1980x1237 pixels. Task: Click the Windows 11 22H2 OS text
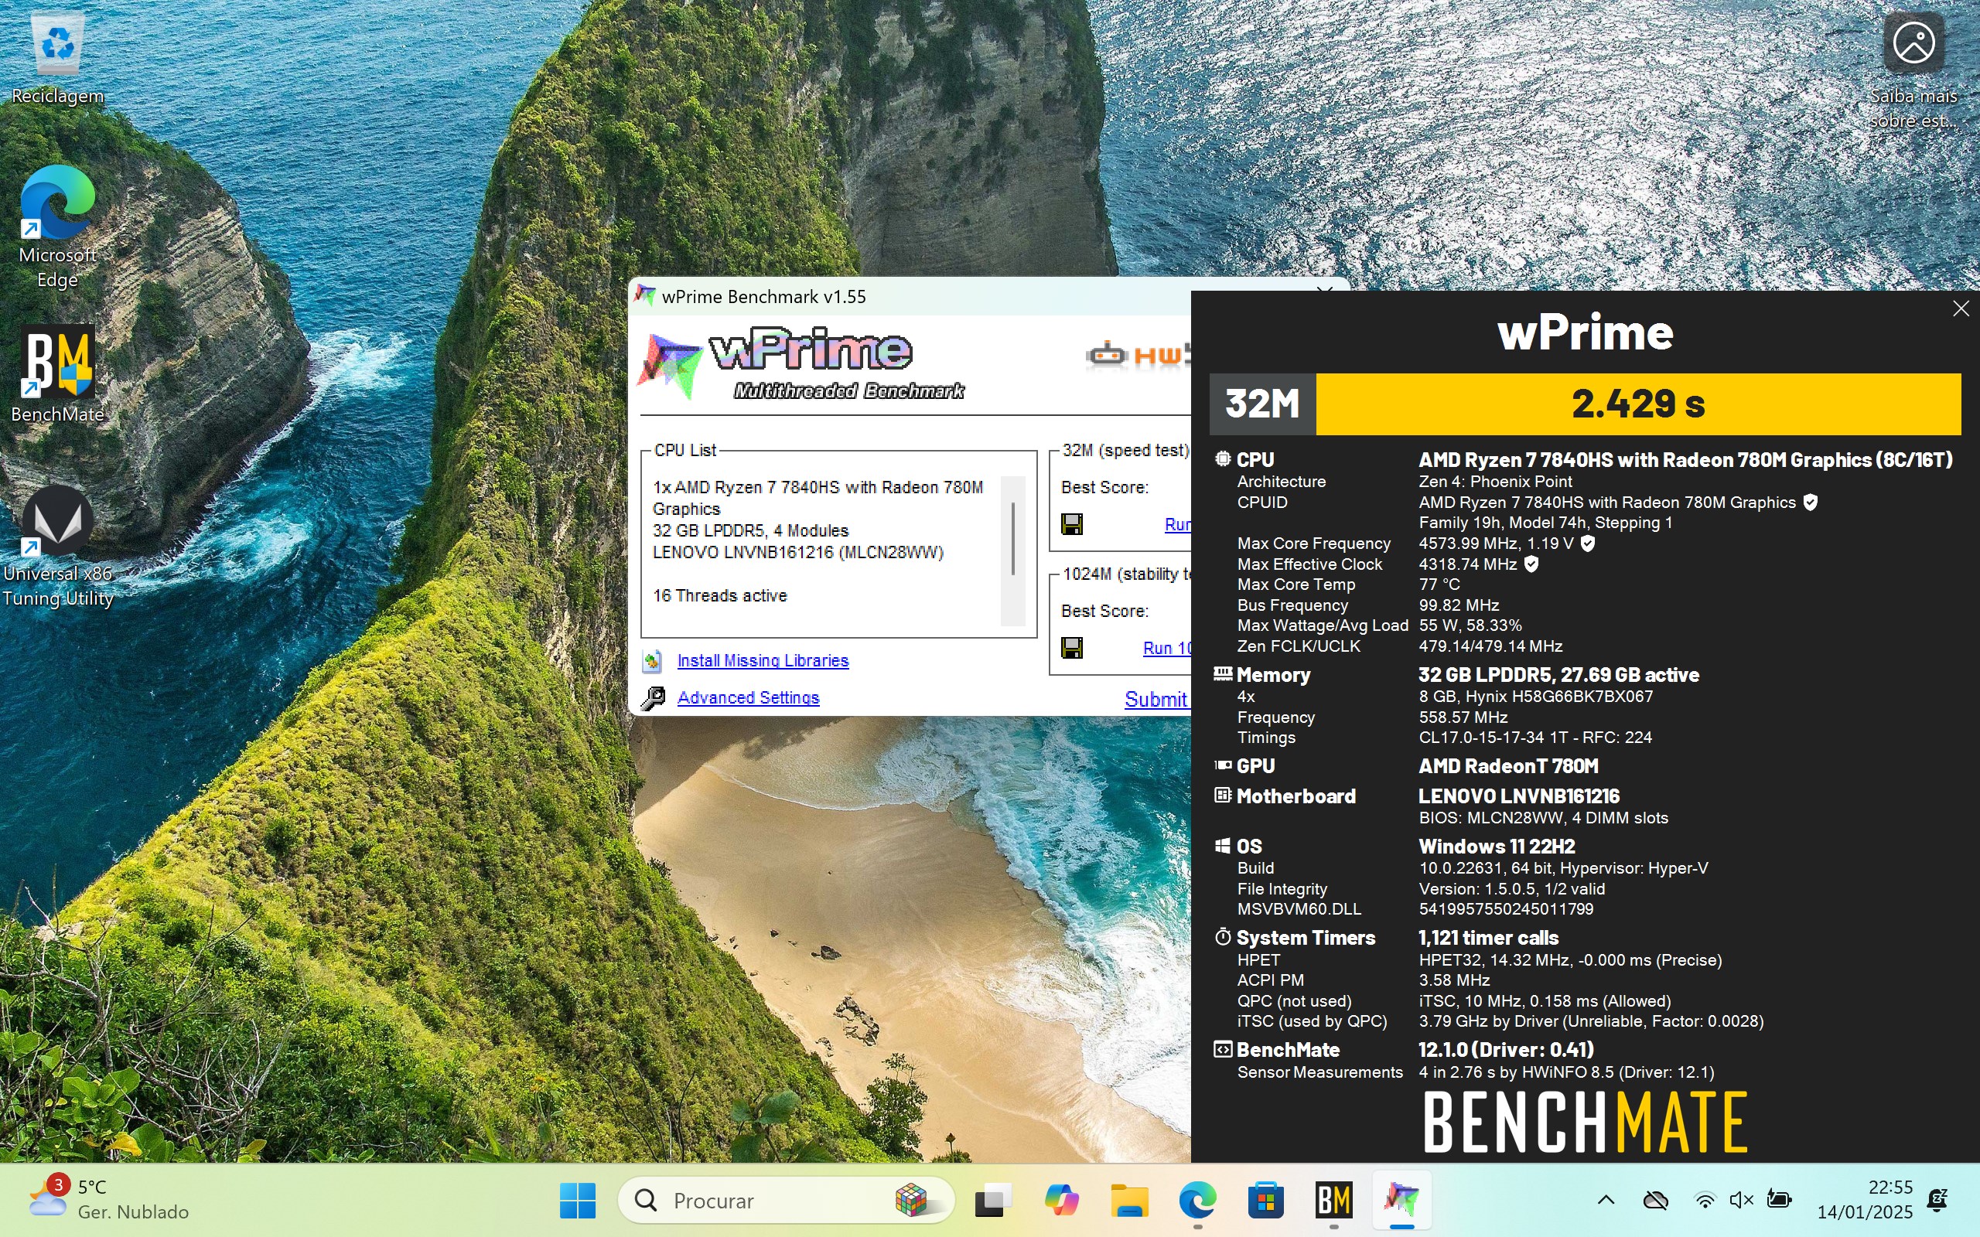click(x=1497, y=846)
